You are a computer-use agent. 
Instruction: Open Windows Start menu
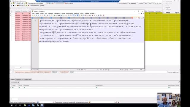pyautogui.click(x=12, y=105)
